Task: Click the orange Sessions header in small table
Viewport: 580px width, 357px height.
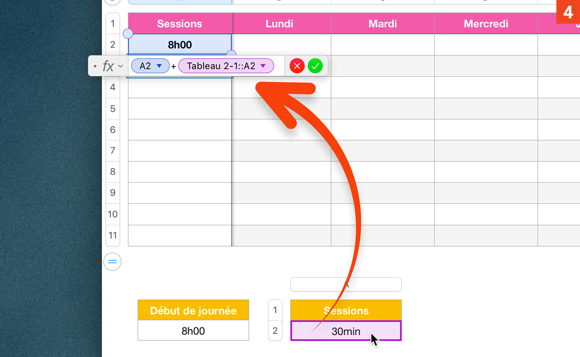Action: click(346, 311)
